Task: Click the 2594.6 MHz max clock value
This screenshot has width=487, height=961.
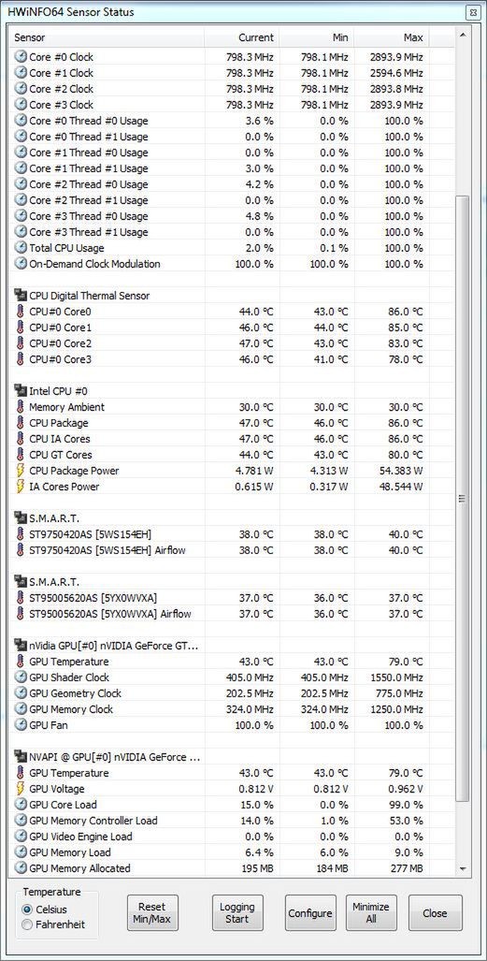Action: coord(397,73)
